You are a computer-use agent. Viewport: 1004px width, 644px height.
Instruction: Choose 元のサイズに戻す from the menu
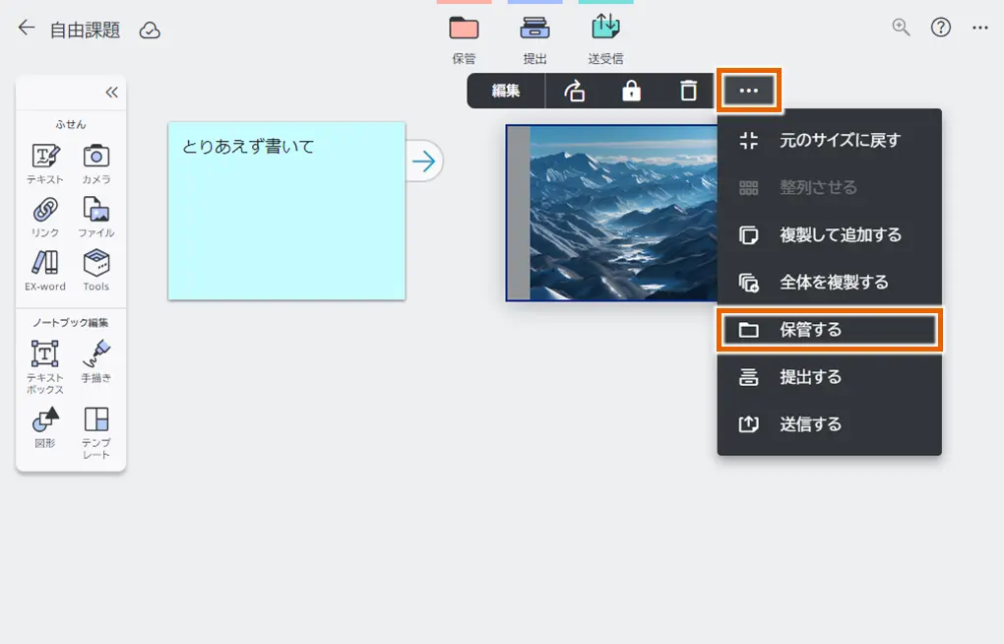click(830, 140)
